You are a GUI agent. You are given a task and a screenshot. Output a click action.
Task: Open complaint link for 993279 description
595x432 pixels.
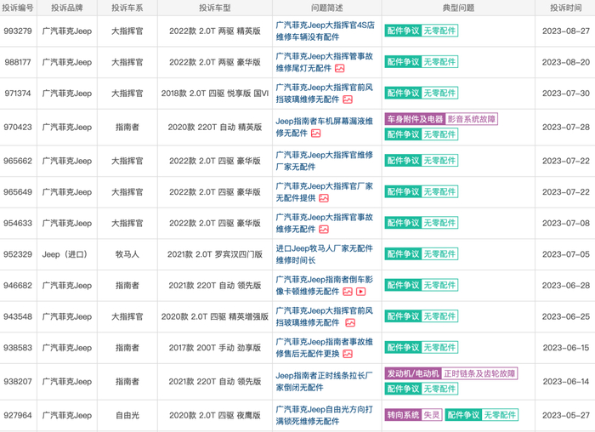point(325,31)
